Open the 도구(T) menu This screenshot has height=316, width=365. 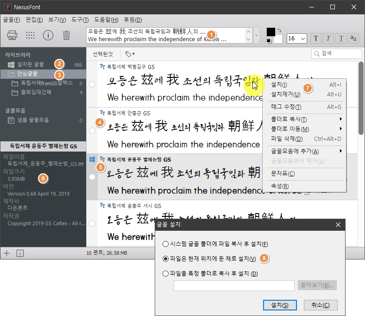[80, 20]
